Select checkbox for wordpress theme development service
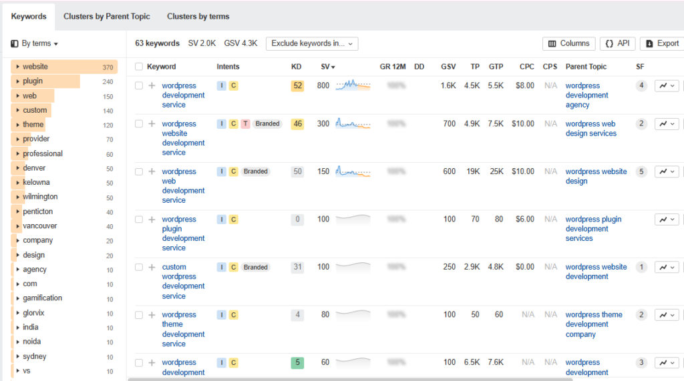 coord(139,315)
